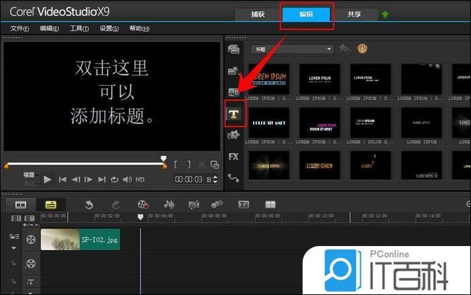Viewport: 471px width, 295px height.
Task: Click the timecode field 00:00:03
Action: click(193, 180)
